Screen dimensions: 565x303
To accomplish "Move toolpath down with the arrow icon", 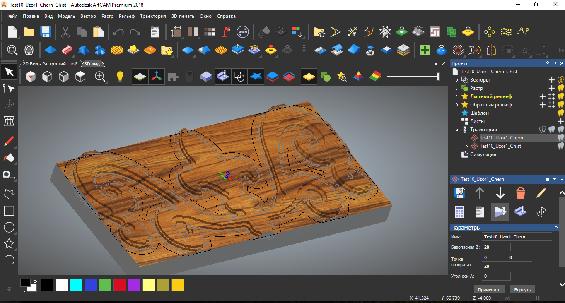I will pyautogui.click(x=500, y=193).
